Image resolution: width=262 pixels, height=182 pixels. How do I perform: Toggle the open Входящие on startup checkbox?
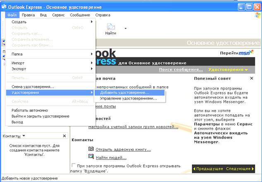[x=74, y=165]
